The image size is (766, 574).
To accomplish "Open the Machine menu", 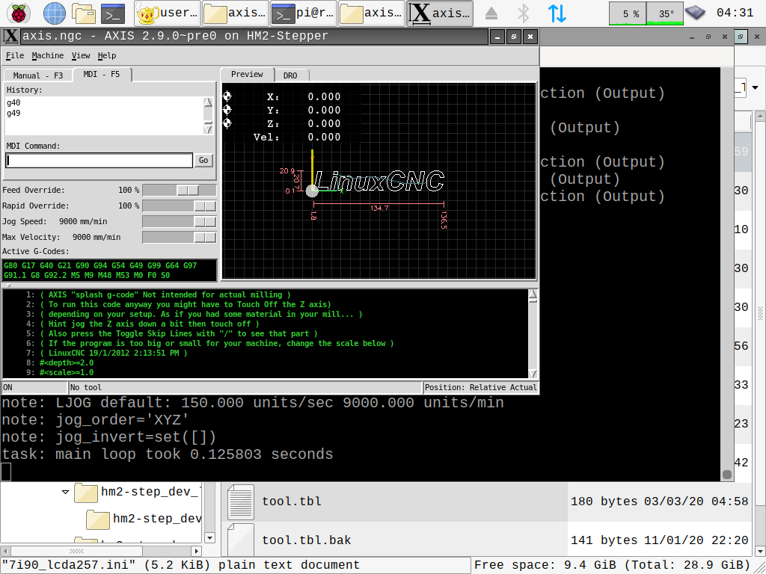I will (47, 55).
